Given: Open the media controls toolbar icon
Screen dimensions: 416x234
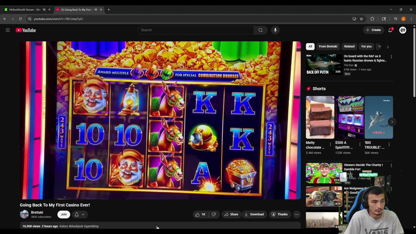Looking at the screenshot, I should [x=396, y=19].
